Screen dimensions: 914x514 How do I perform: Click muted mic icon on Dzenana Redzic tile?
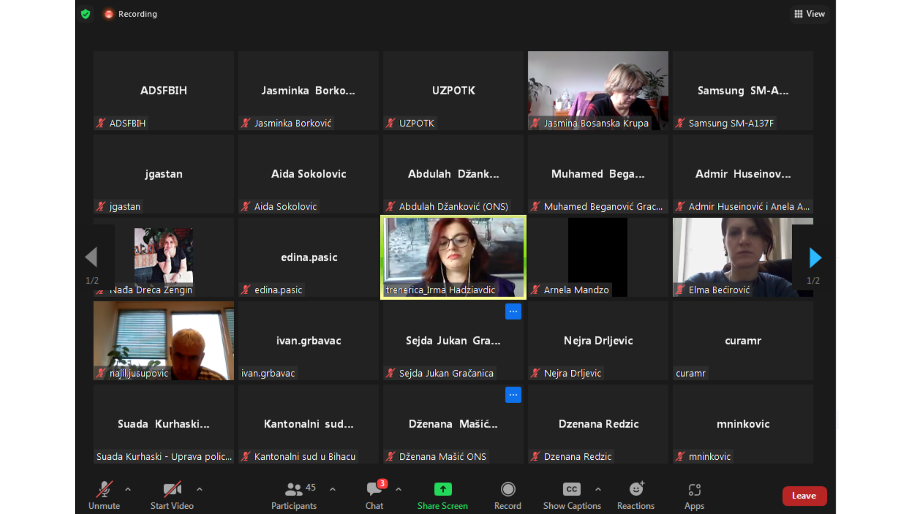click(535, 456)
